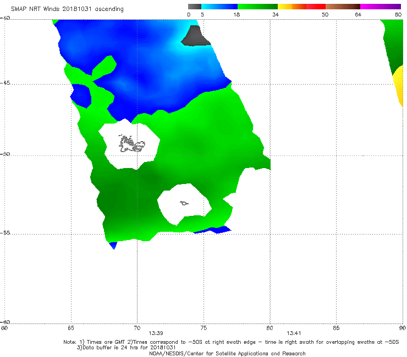Click the color bar label 64
The height and width of the screenshot is (357, 407).
[358, 14]
